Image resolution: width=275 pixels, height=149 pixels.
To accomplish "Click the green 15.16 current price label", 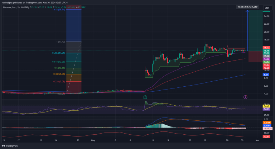I will coord(266,51).
